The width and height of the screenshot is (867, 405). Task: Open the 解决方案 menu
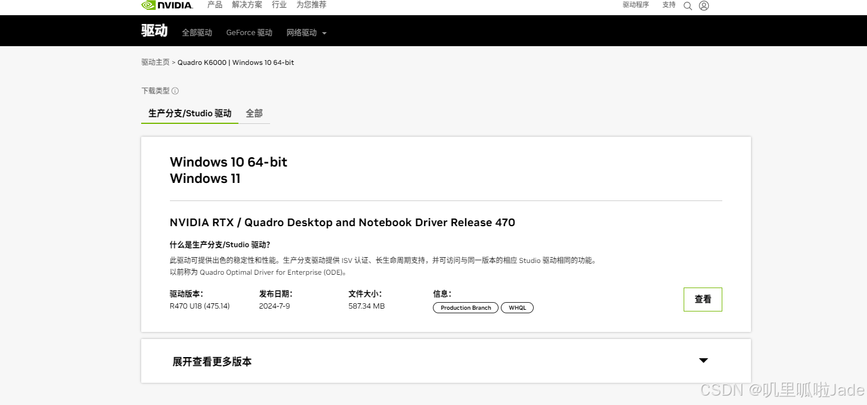tap(247, 5)
